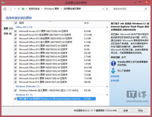Open the 支持信息 link
This screenshot has height=117, width=152.
coord(115,81)
